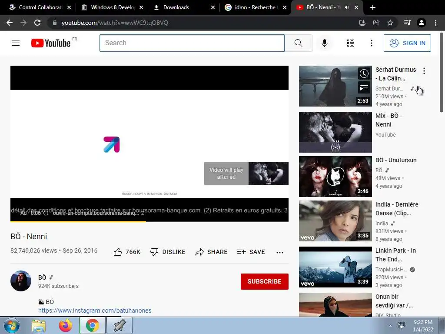Switch to Chrome taskbar button
This screenshot has width=445, height=334.
(92, 325)
